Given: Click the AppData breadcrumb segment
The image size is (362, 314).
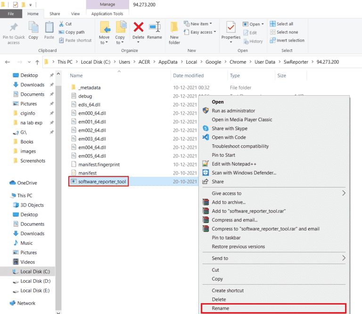Looking at the screenshot, I should (x=168, y=62).
